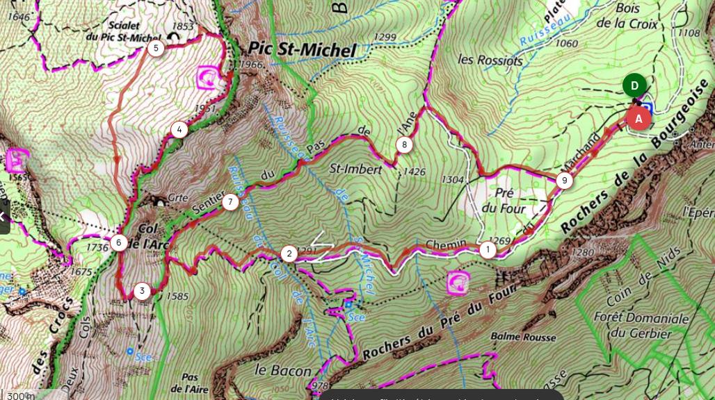Click waypoint 6 at Col de l'Arc
Viewport: 715px width, 400px height.
pyautogui.click(x=118, y=242)
